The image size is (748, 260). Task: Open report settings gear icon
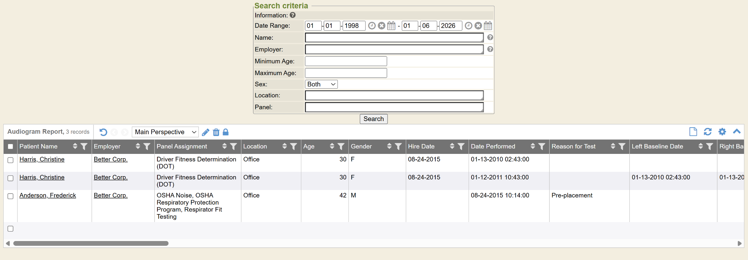coord(722,132)
